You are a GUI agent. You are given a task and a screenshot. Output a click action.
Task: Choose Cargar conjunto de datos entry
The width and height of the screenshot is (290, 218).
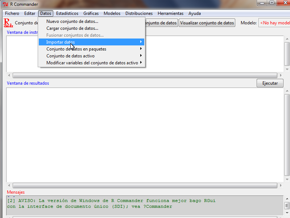(72, 28)
